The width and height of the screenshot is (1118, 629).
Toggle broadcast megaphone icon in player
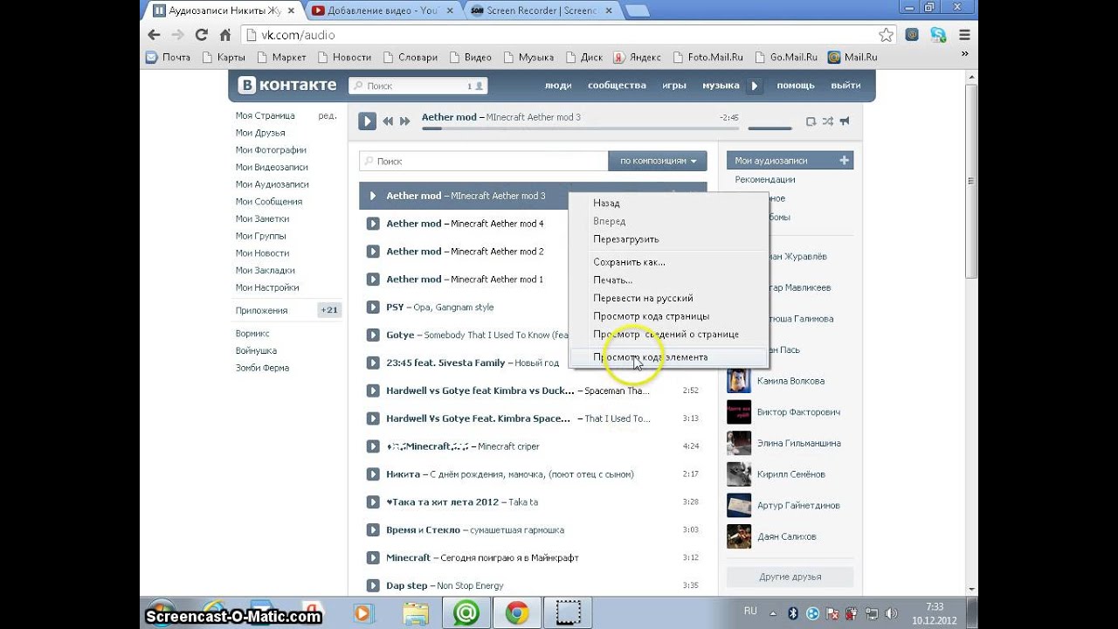845,121
